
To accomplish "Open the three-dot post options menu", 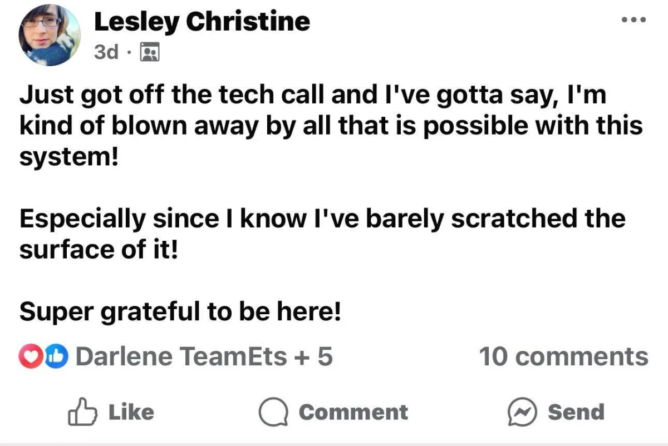I will [x=634, y=19].
